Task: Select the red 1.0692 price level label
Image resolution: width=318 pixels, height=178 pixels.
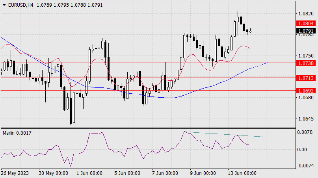Action: point(306,91)
